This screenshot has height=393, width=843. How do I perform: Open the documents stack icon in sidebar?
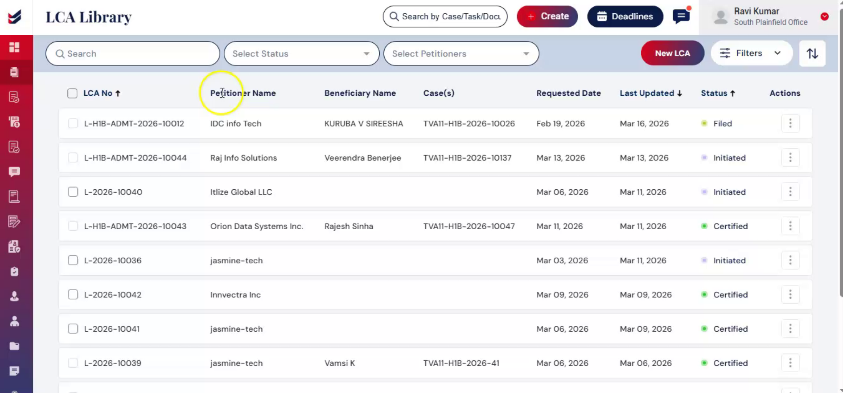tap(14, 72)
